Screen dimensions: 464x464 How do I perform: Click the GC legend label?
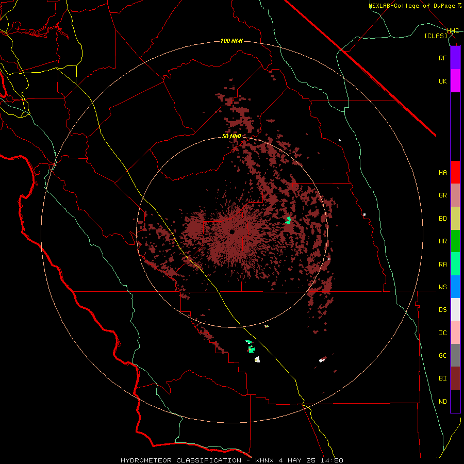pos(442,356)
